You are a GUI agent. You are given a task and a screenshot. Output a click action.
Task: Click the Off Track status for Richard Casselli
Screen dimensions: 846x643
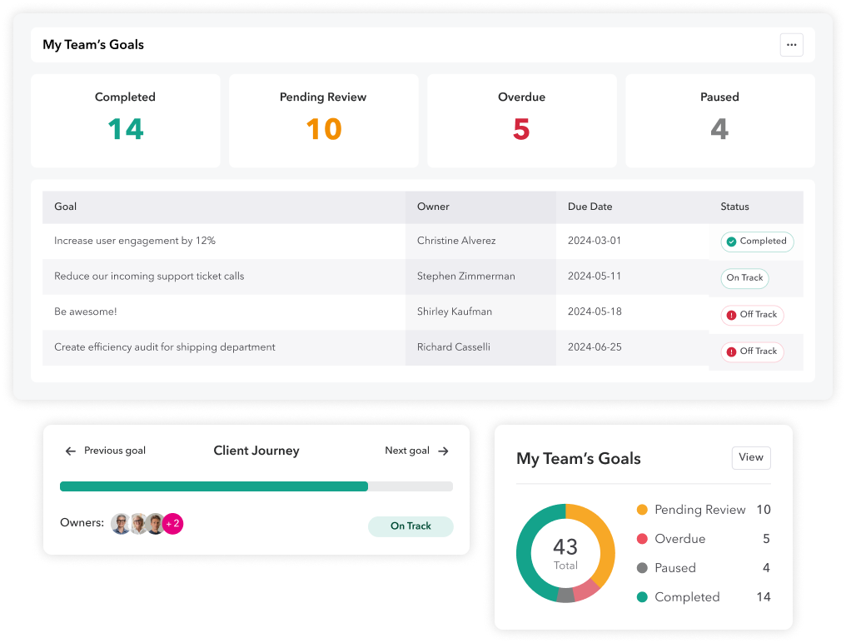point(752,351)
